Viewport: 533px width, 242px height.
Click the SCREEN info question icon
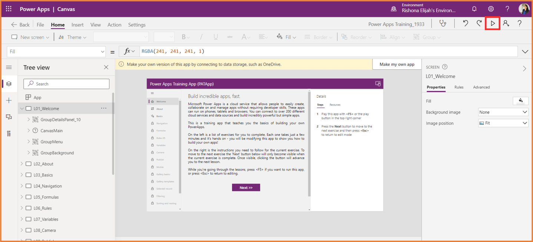pos(445,67)
